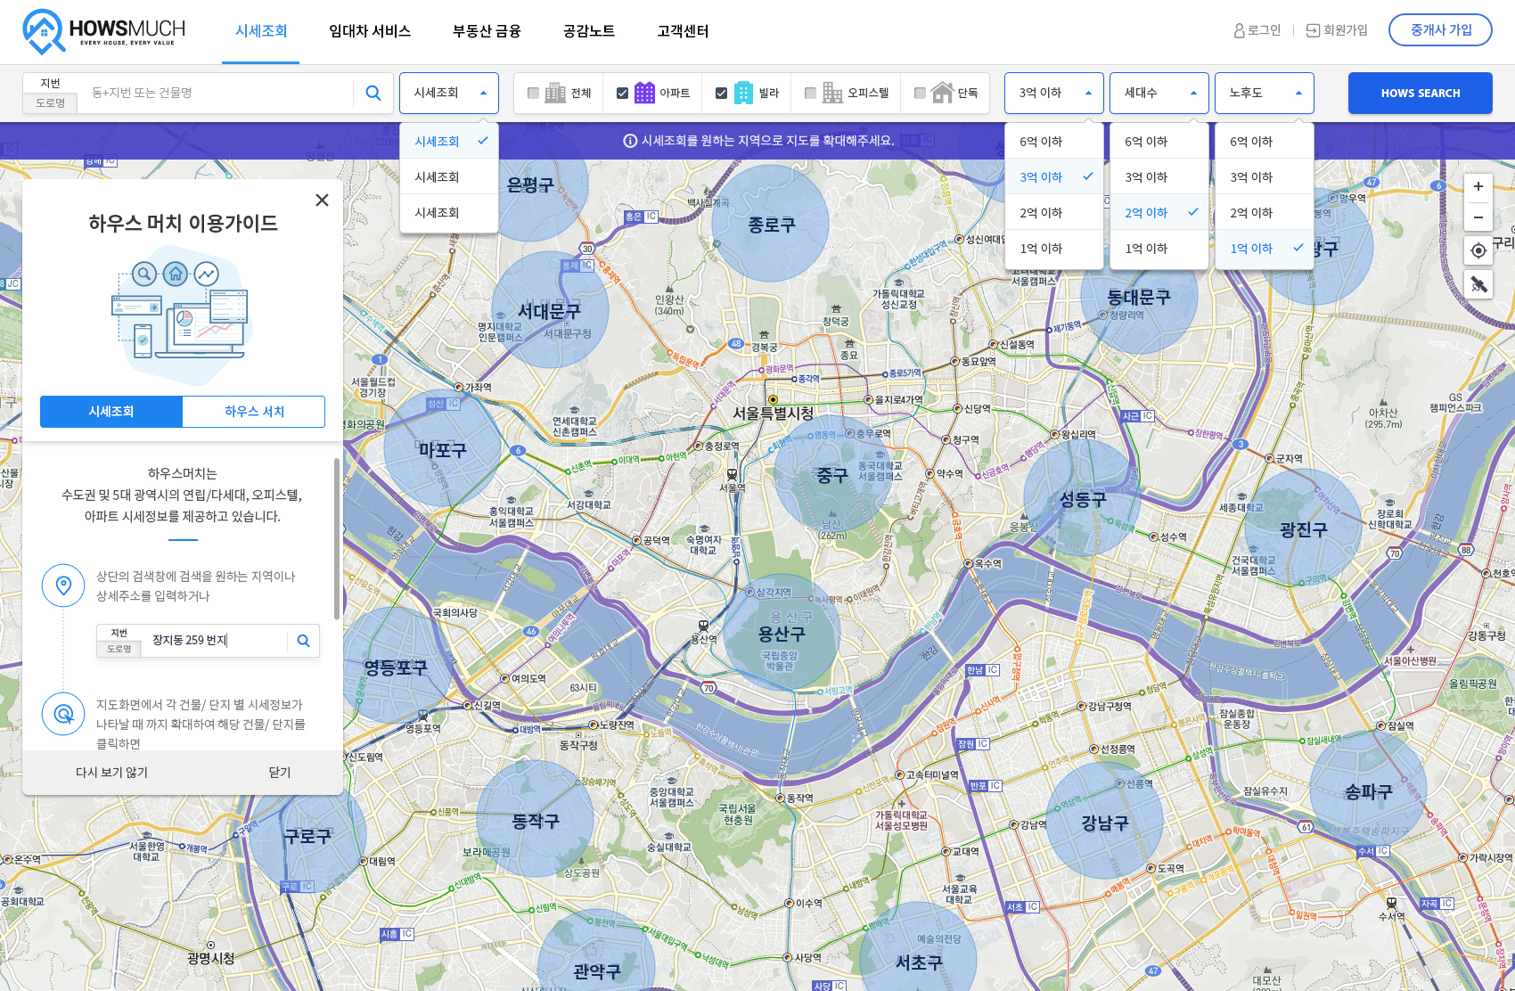Click the 중개사 가입 button
This screenshot has height=991, width=1515.
1440,30
